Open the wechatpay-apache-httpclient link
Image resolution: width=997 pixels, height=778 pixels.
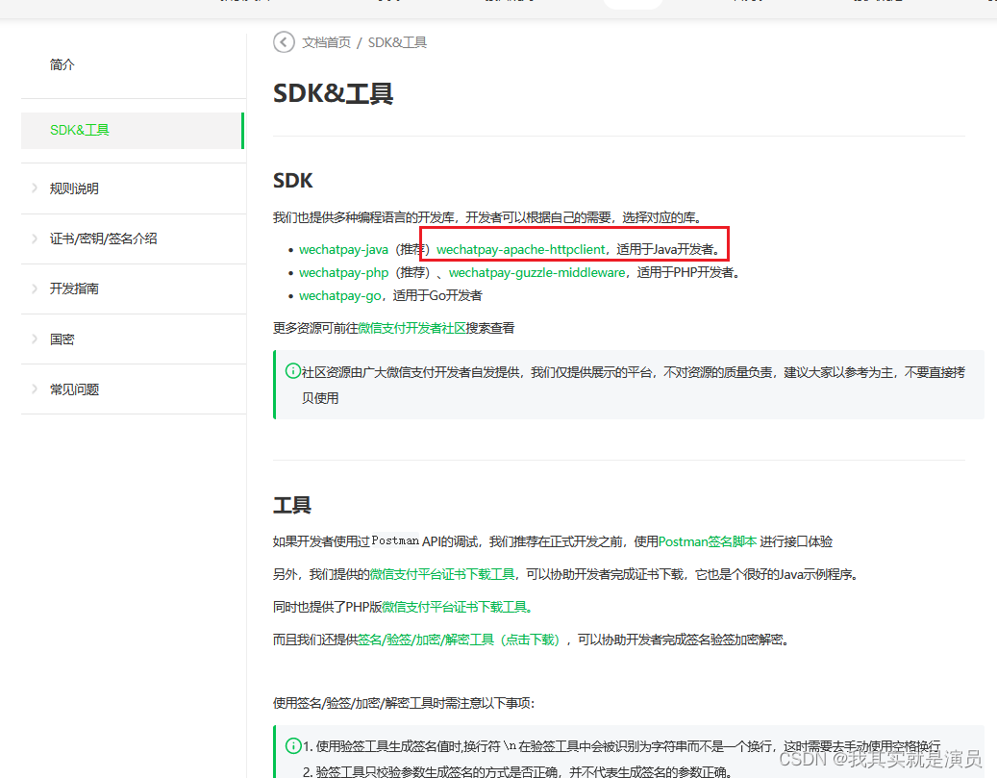(x=521, y=249)
